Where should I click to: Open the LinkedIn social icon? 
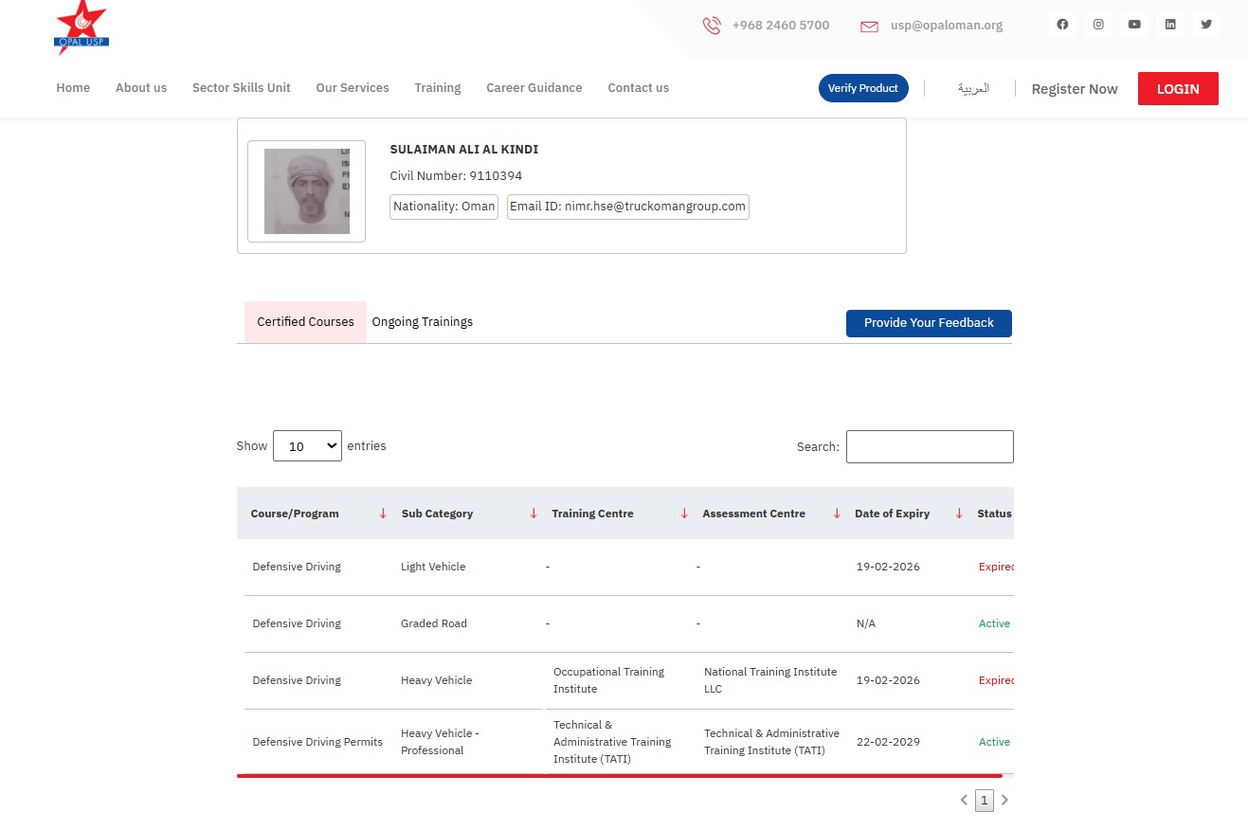click(x=1170, y=25)
